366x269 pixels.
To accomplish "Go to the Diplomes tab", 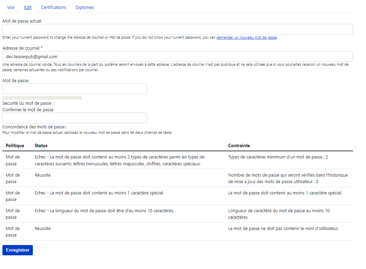I will pyautogui.click(x=85, y=7).
